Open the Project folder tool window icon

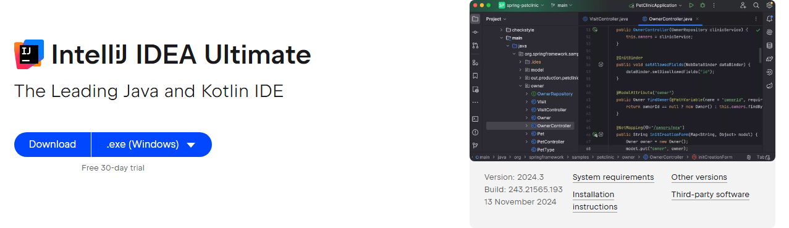(x=475, y=19)
